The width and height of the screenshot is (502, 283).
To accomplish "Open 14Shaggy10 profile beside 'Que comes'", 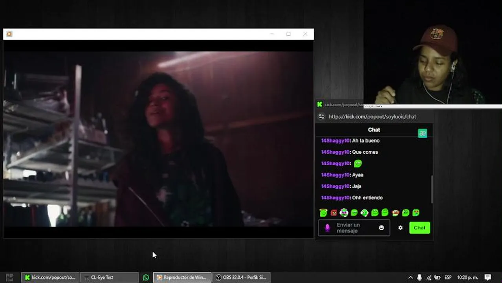I will [x=335, y=152].
